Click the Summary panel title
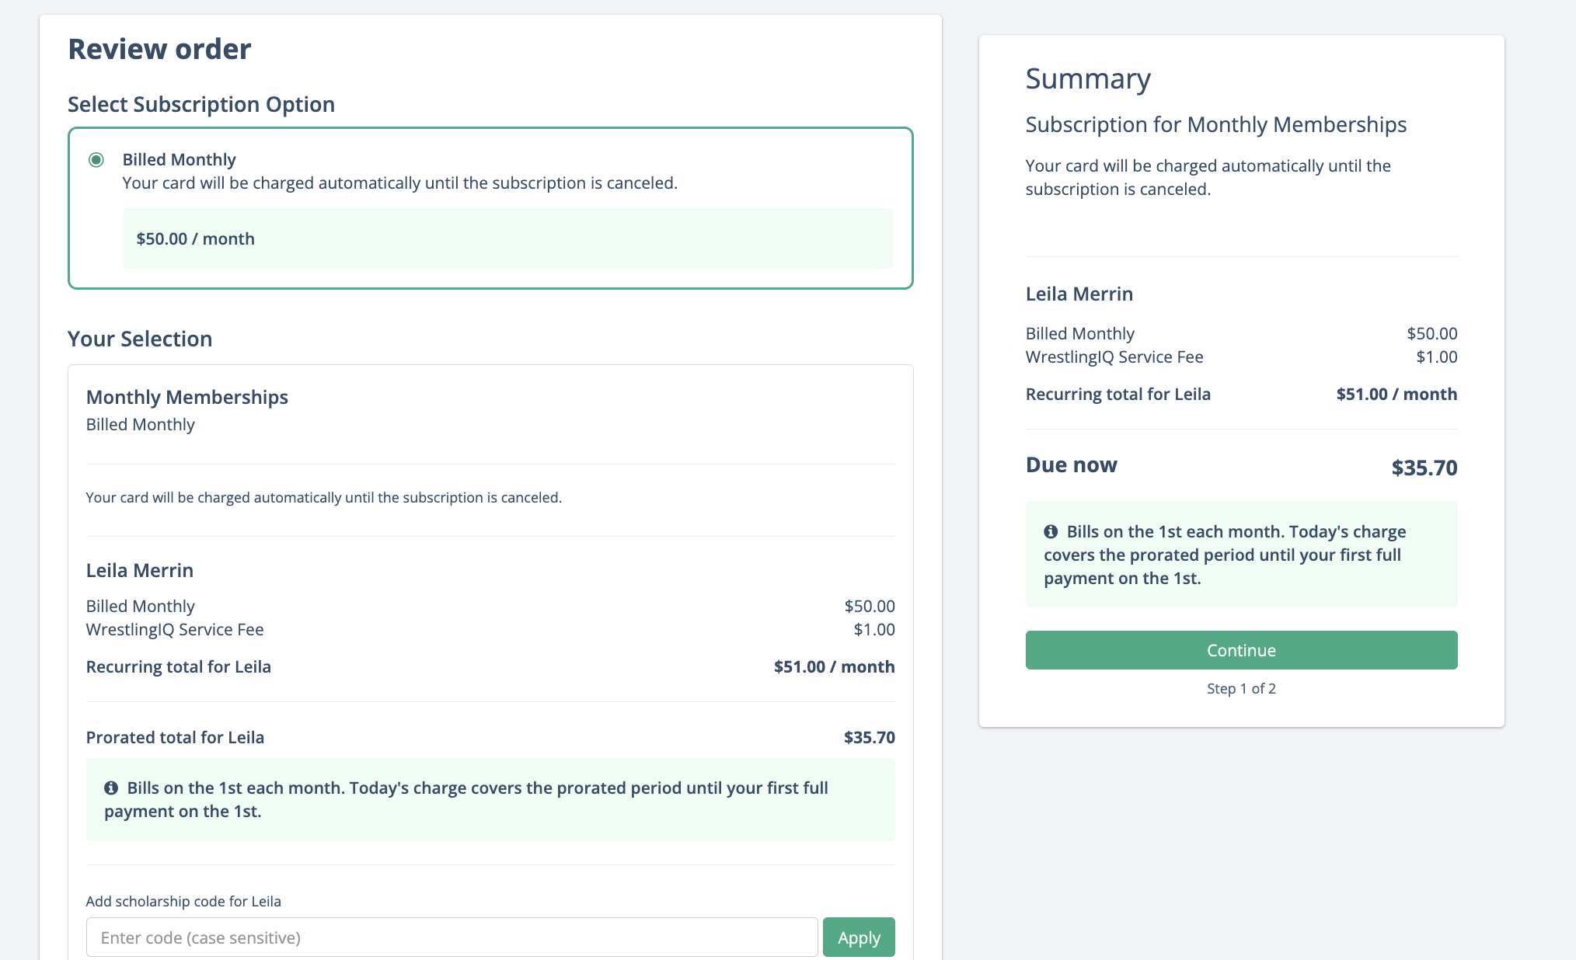Viewport: 1576px width, 960px height. [x=1088, y=78]
